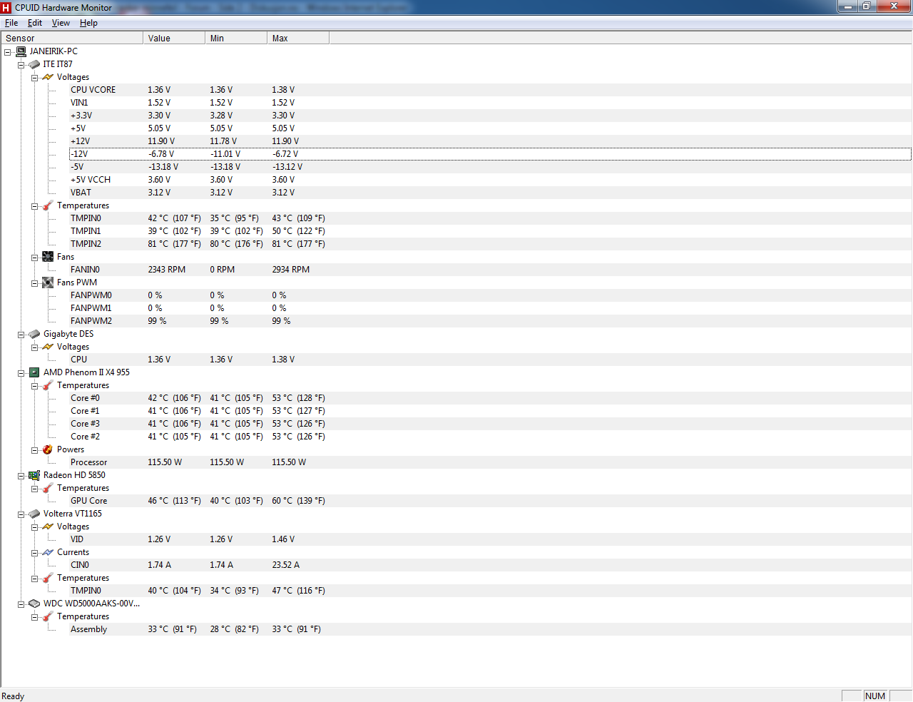Collapse the WDC WD5000AAKS node
The image size is (913, 702).
coord(21,604)
